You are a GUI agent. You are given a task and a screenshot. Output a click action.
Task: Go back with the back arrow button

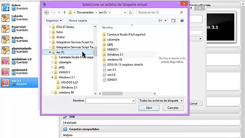coord(46,12)
